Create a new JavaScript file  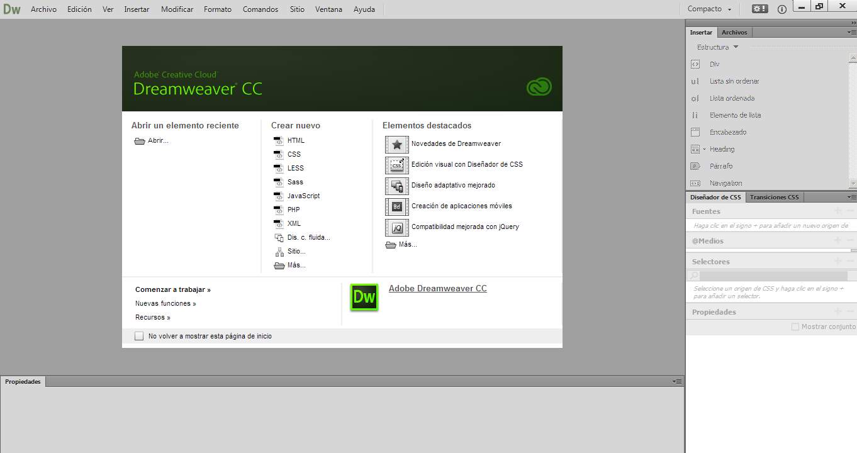coord(297,196)
